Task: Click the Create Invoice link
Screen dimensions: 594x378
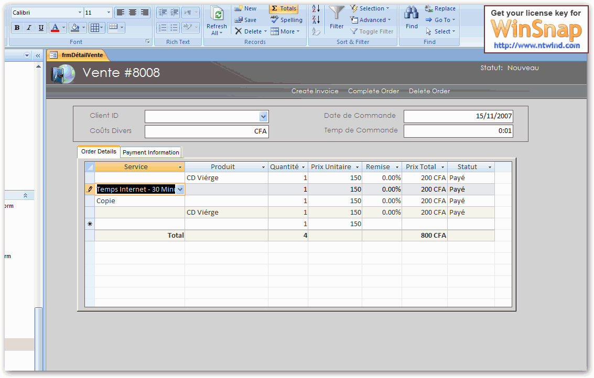Action: click(315, 91)
